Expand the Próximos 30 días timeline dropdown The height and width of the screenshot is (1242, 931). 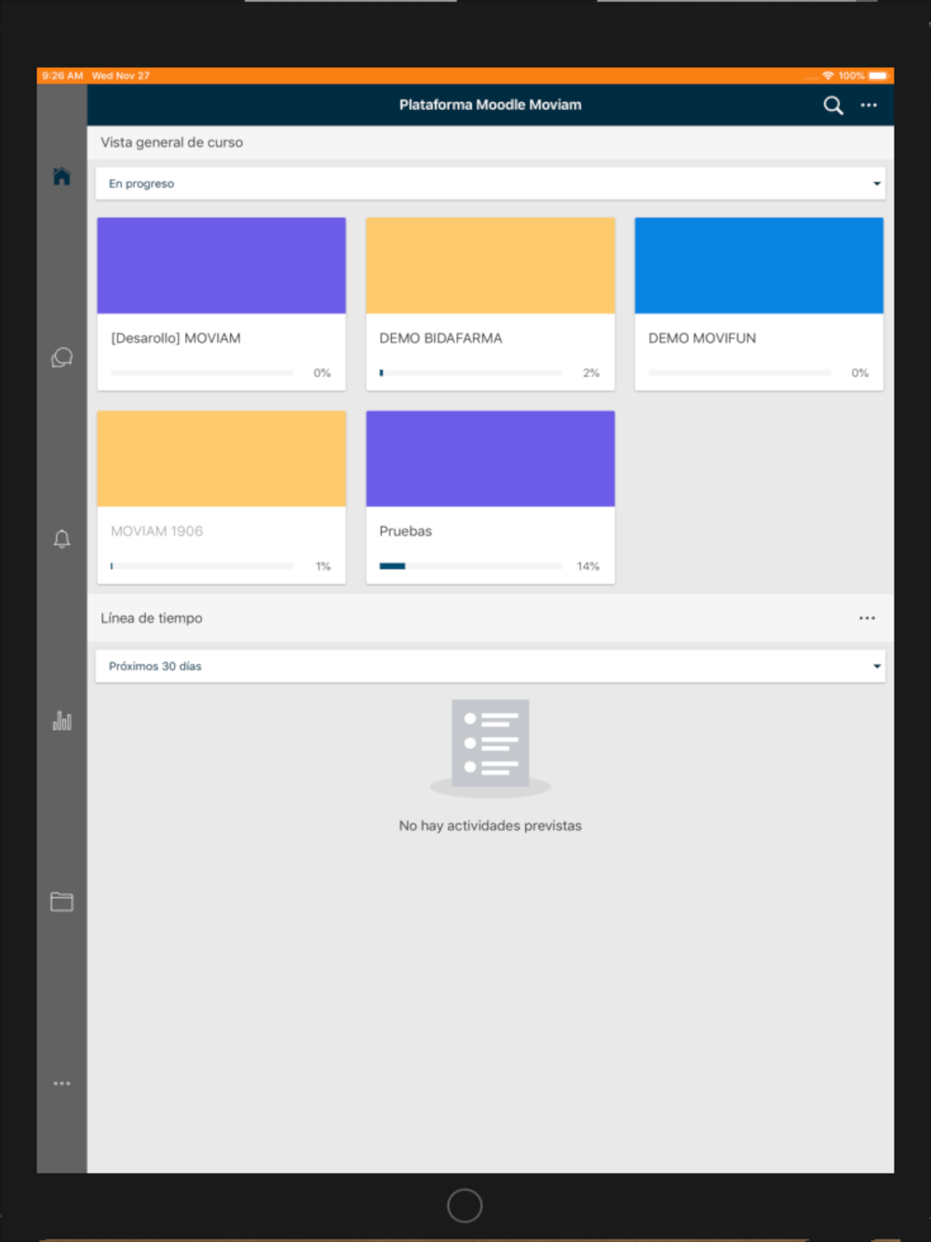[x=490, y=666]
